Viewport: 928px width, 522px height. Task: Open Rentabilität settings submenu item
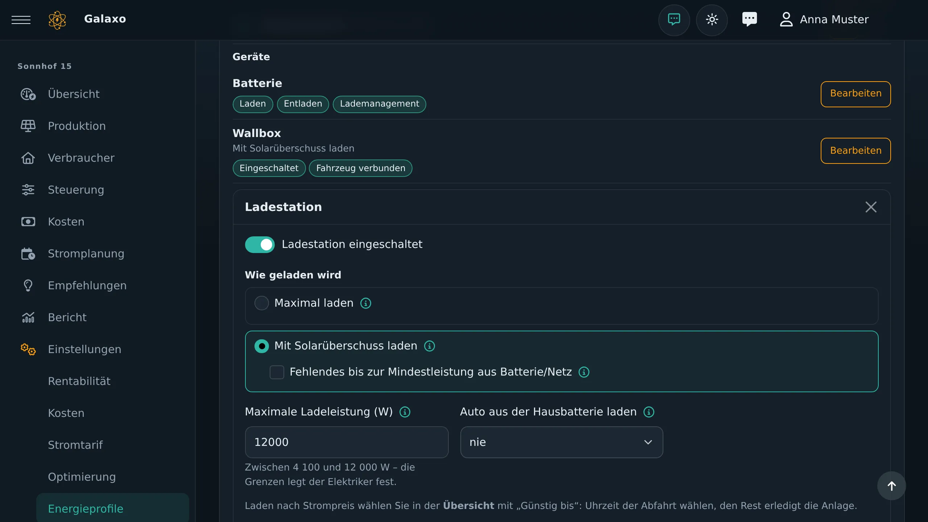79,381
